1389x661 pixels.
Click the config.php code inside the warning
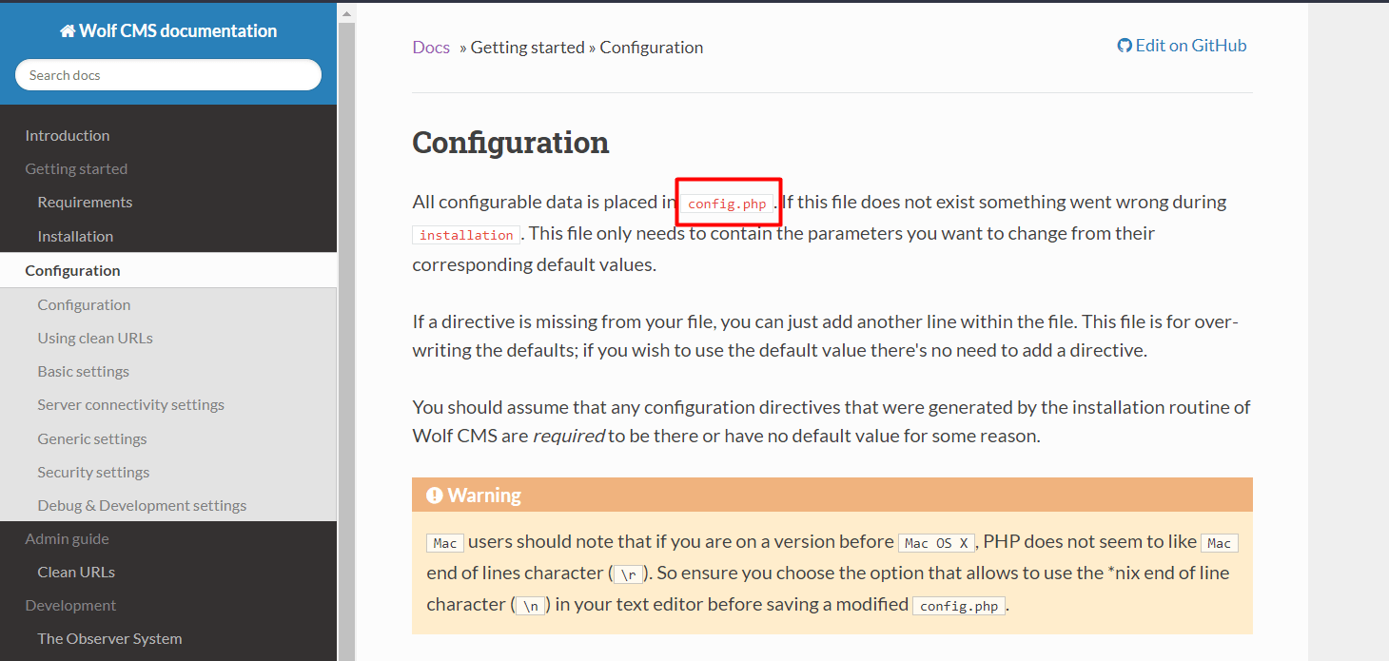click(x=959, y=606)
